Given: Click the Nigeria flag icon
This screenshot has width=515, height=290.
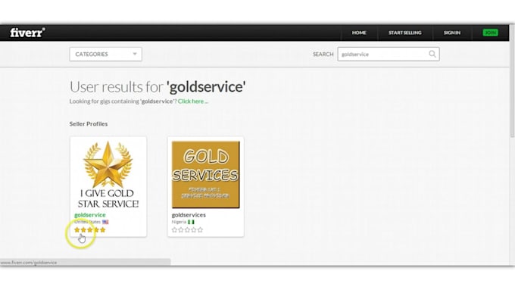Looking at the screenshot, I should tap(191, 222).
